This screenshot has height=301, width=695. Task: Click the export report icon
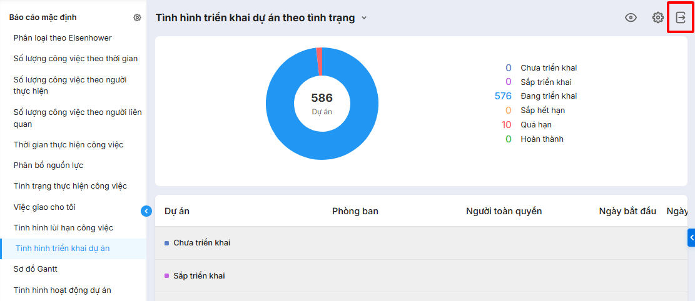click(x=681, y=18)
